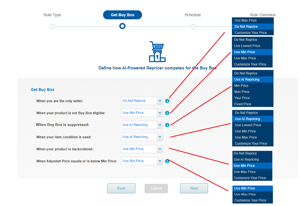Pick highlighted Do Not Reprice in only-seller list
This screenshot has height=206, width=299.
coord(253,26)
